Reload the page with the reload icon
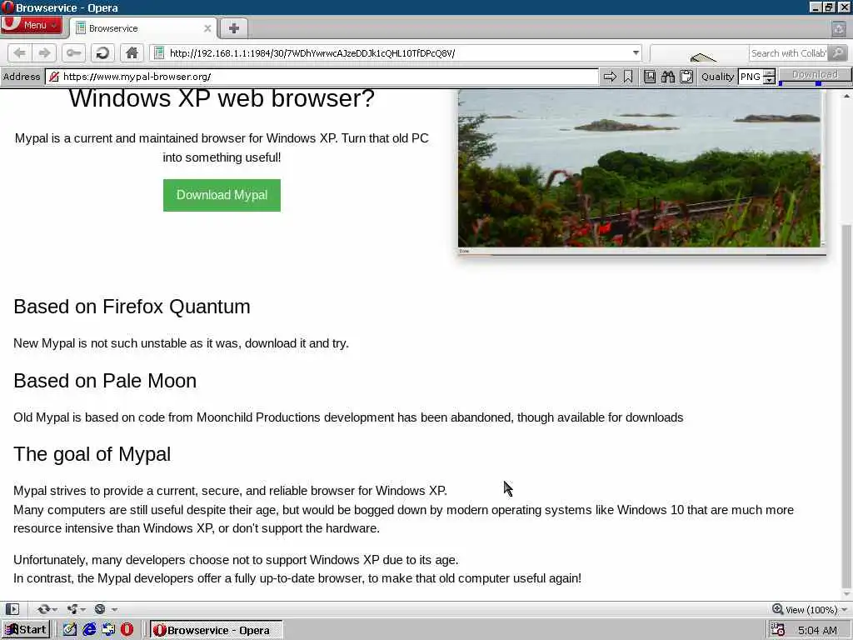The height and width of the screenshot is (640, 853). (102, 52)
